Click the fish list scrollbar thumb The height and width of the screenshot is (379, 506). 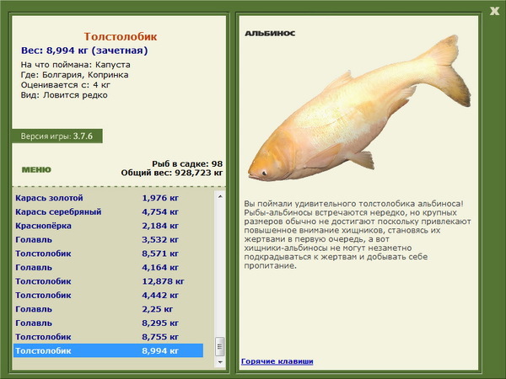click(x=220, y=346)
